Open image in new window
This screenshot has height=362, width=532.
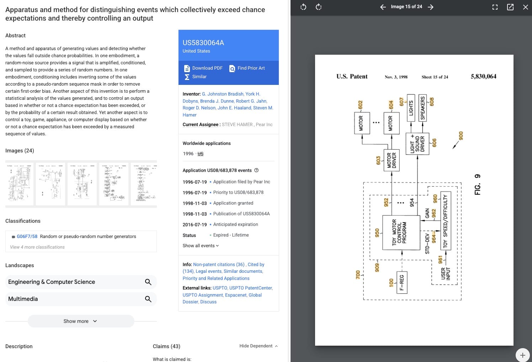pyautogui.click(x=510, y=7)
